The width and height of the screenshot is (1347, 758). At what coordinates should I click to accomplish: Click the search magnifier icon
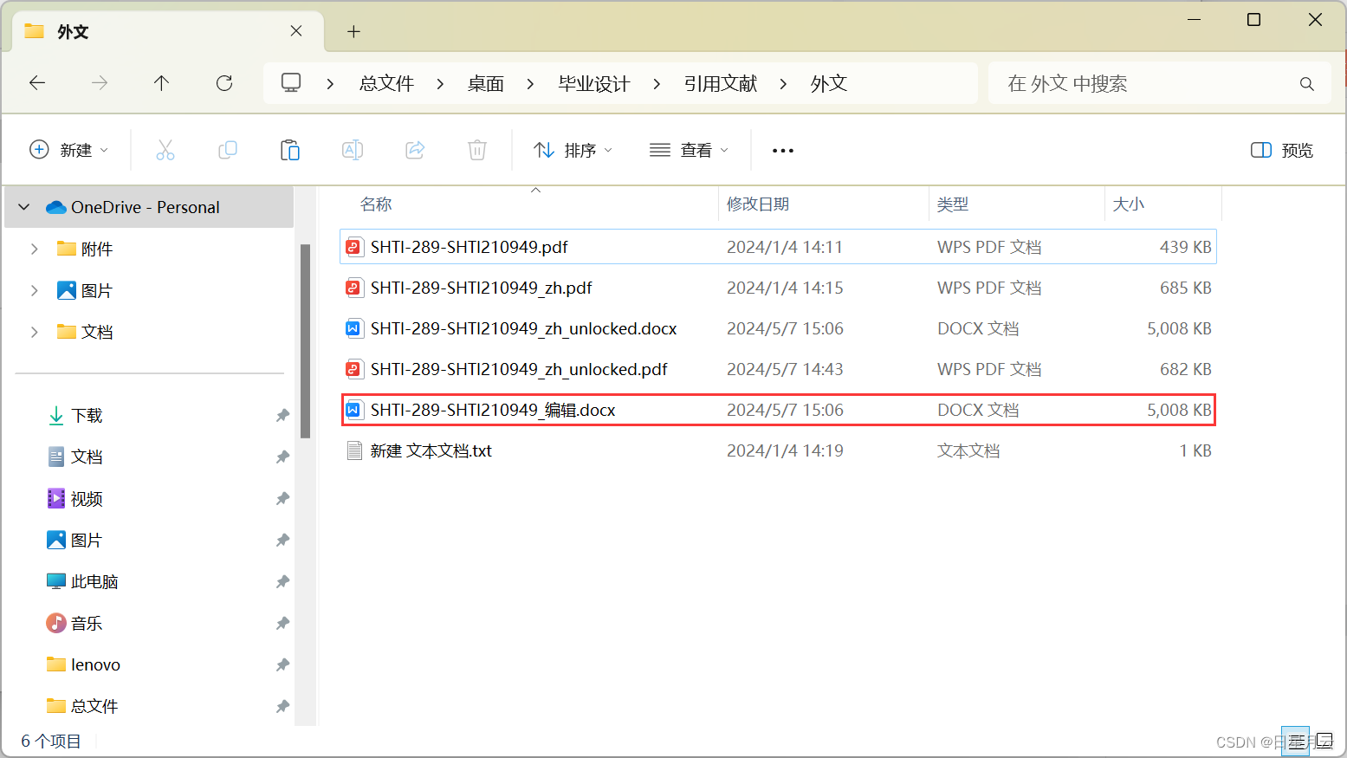tap(1307, 84)
